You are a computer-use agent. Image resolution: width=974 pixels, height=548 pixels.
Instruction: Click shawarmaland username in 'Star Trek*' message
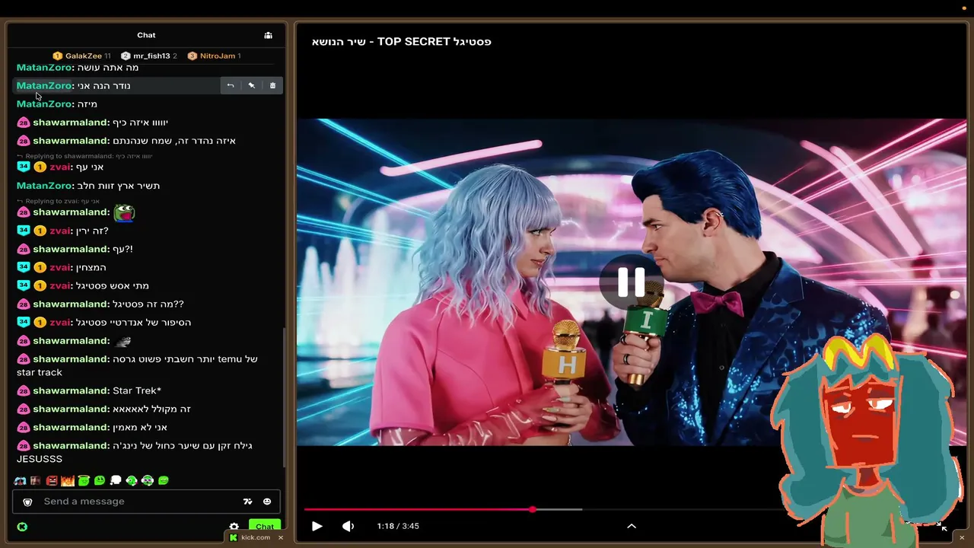[x=71, y=390]
